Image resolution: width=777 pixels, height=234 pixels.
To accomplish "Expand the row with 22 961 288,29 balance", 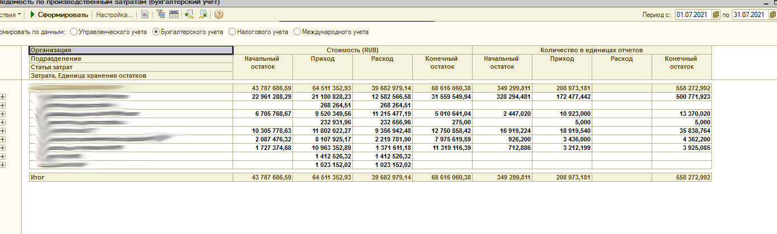I will coord(3,97).
